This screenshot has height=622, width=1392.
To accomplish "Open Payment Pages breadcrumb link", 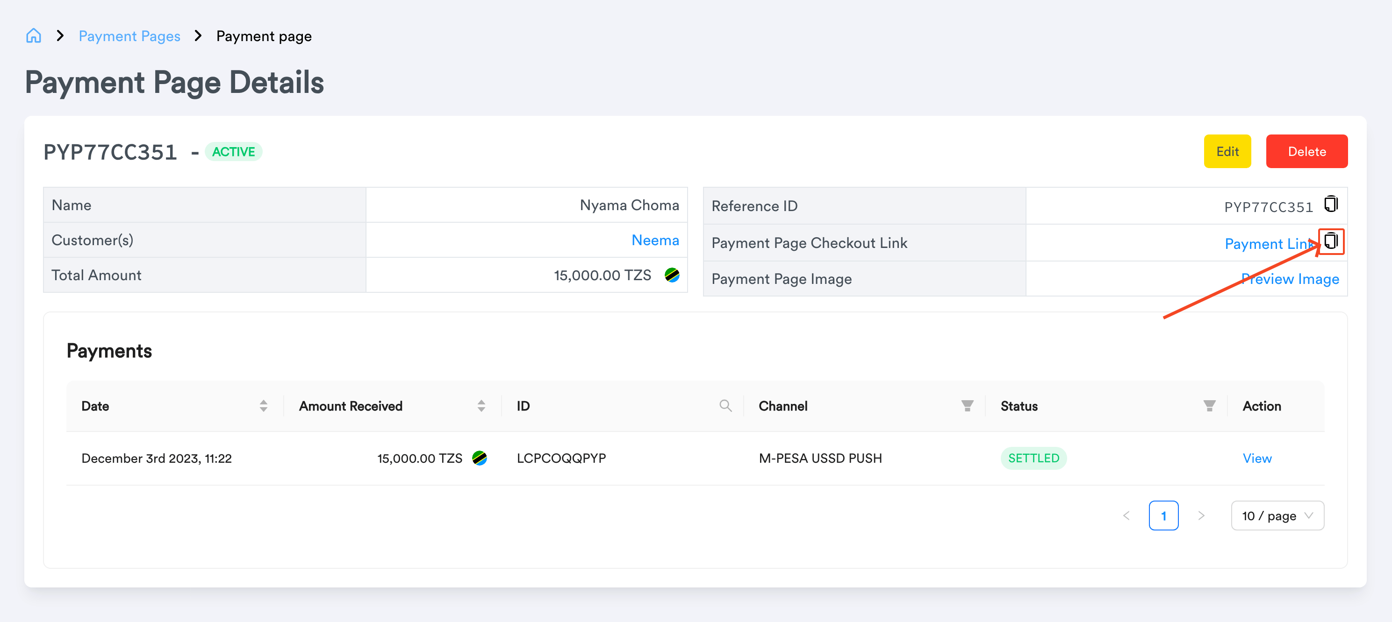I will (x=129, y=36).
